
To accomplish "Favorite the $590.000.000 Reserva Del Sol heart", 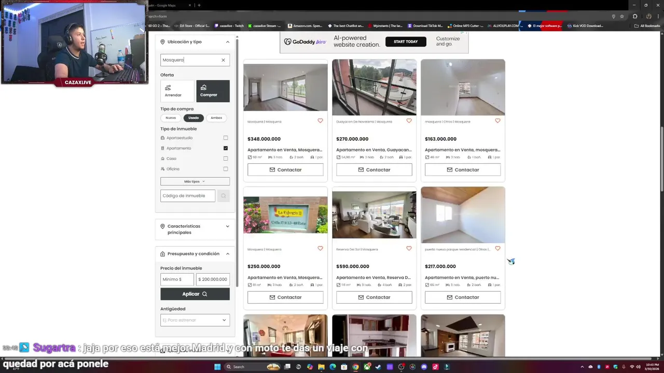I will click(409, 248).
